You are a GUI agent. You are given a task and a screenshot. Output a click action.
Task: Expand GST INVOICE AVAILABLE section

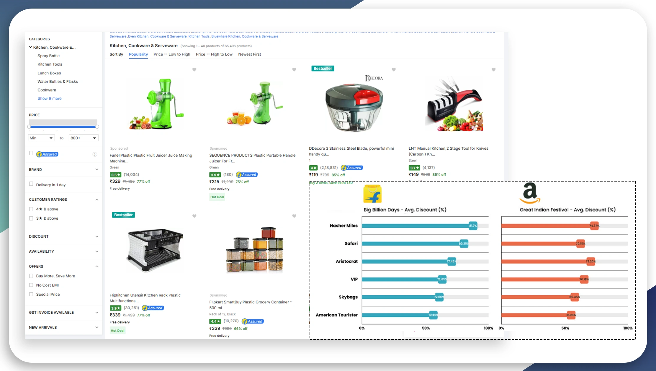point(97,313)
